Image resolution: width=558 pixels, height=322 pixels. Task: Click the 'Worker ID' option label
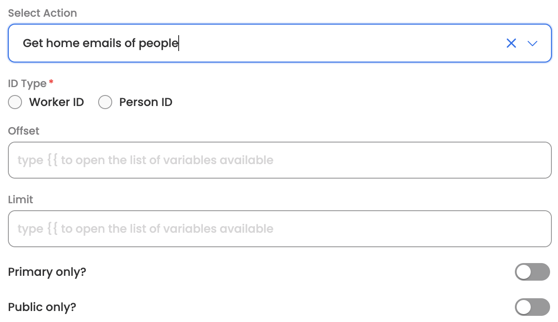[x=56, y=102]
